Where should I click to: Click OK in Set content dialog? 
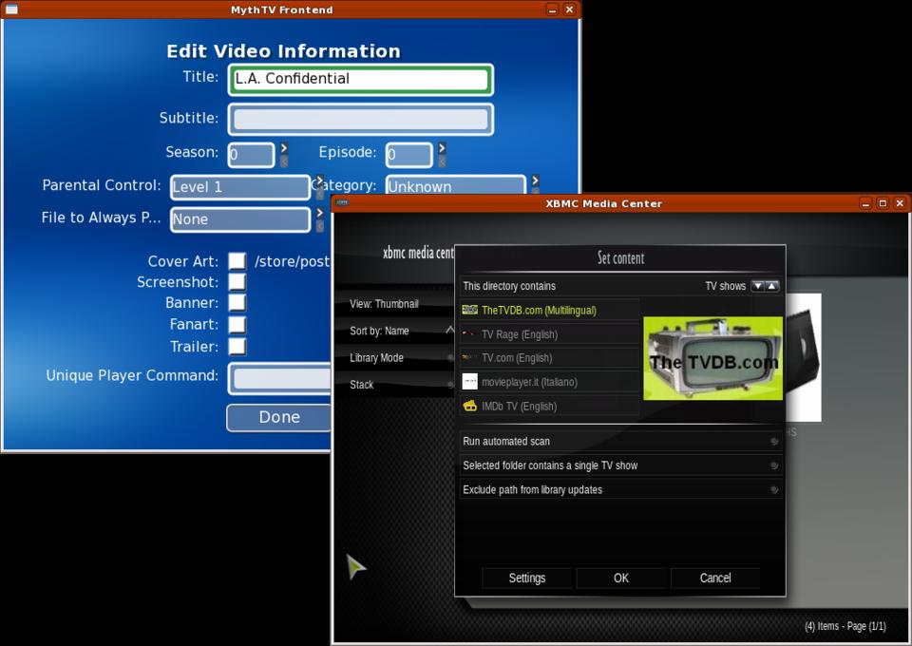[620, 578]
